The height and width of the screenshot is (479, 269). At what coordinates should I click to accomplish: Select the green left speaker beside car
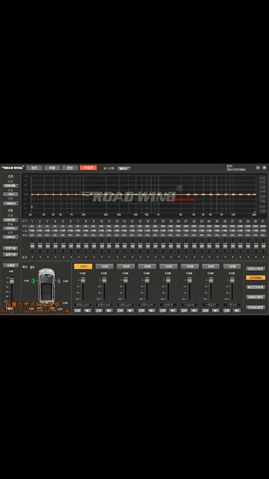[33, 281]
